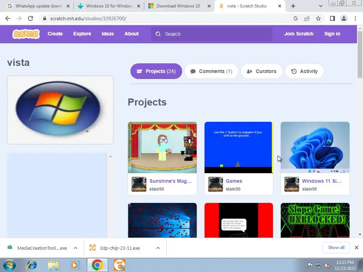Expand MediaCreationTool.exe download options
This screenshot has height=272, width=363.
point(76,248)
